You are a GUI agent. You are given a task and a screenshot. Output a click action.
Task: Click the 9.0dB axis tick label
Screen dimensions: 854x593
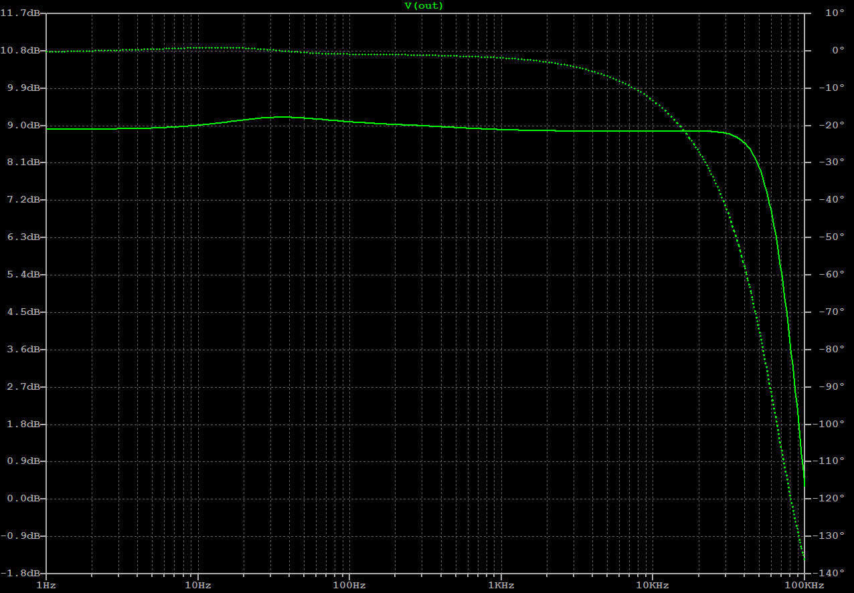(x=23, y=125)
